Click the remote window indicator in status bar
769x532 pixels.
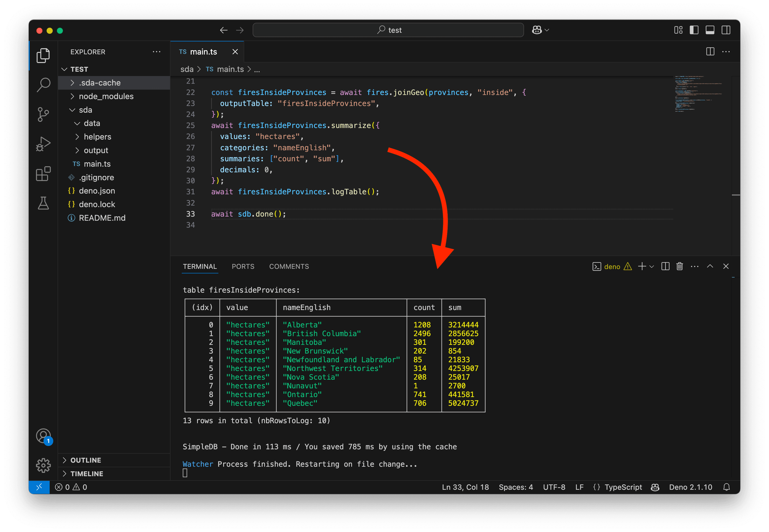coord(39,487)
